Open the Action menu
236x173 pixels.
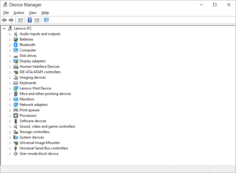pos(19,13)
